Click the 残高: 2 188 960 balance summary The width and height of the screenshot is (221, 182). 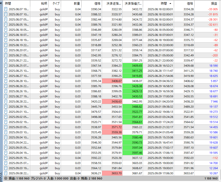tap(92, 178)
